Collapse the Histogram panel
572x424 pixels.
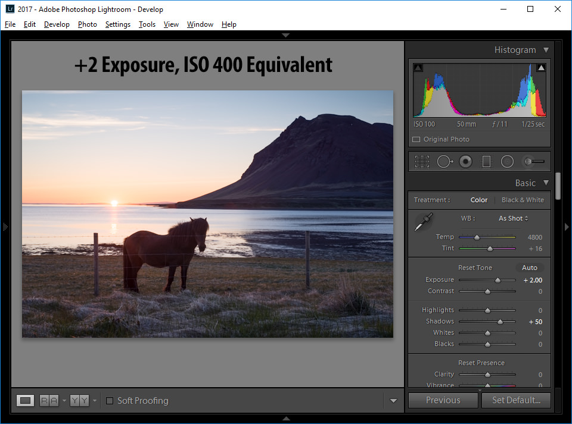546,50
